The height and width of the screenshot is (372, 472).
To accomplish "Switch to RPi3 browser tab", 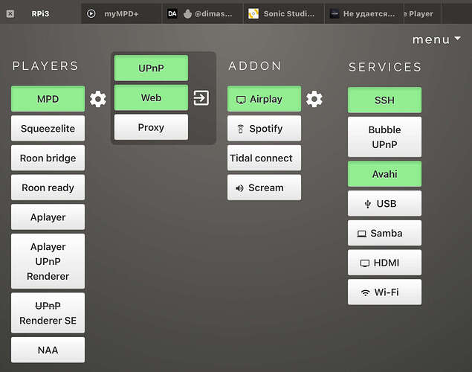I will 40,13.
